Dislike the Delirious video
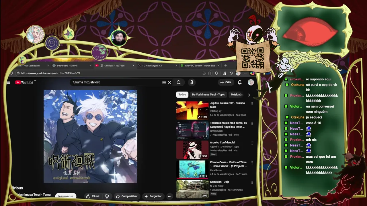Screen dimensions: 367x206 point(107,196)
